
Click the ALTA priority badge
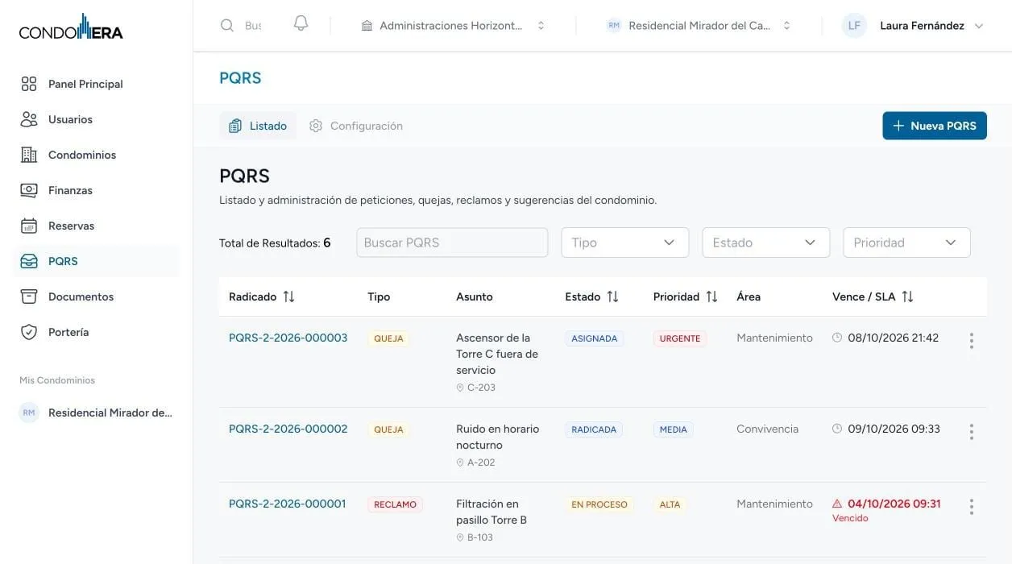click(670, 504)
